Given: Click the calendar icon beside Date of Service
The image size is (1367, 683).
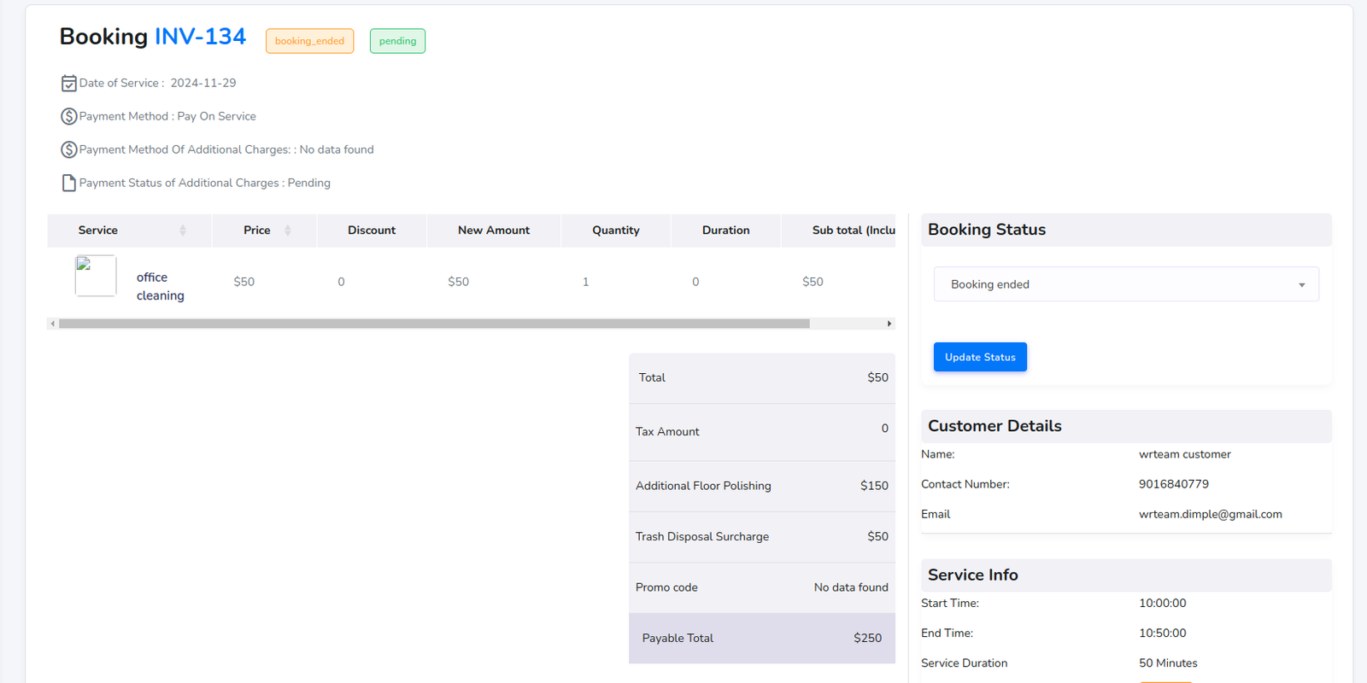Looking at the screenshot, I should pyautogui.click(x=69, y=83).
